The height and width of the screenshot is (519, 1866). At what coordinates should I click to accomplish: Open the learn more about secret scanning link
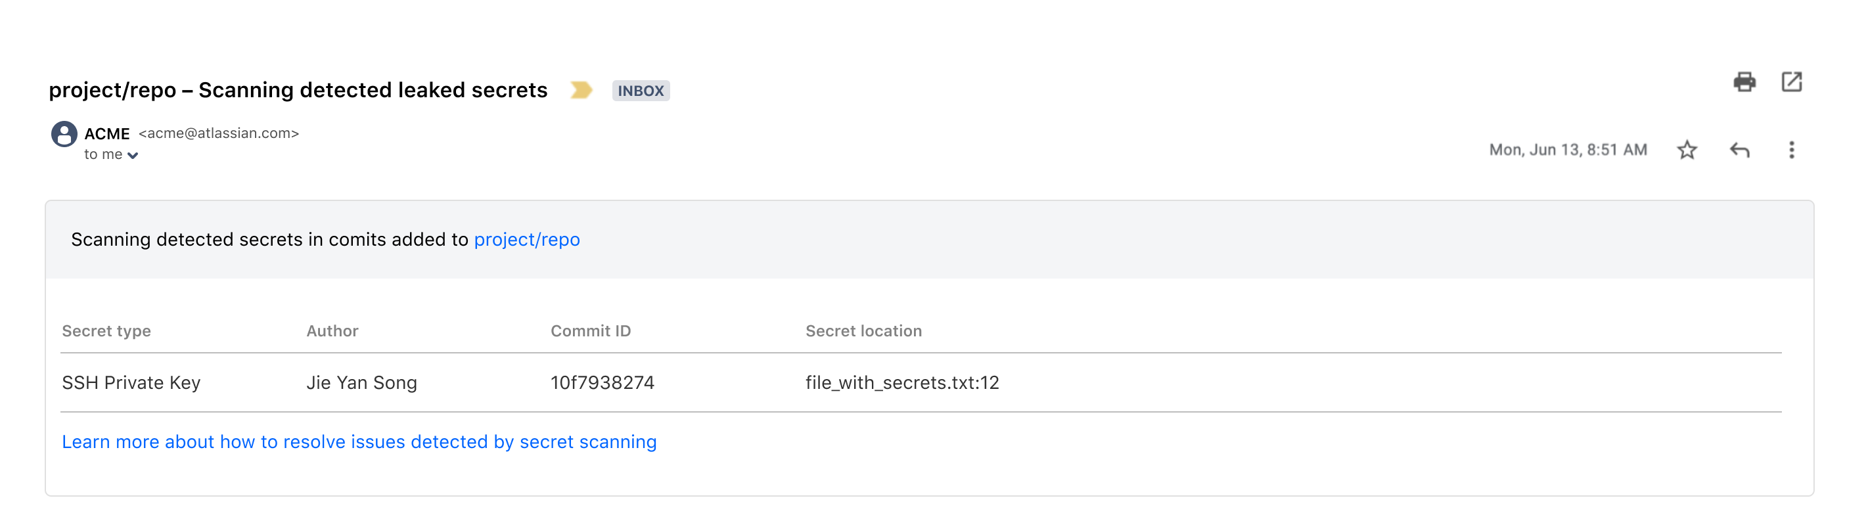[359, 441]
